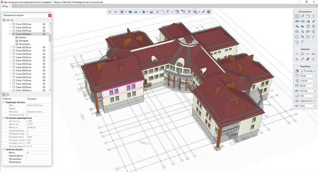The width and height of the screenshot is (318, 172).
Task: Toggle visibility eye of highlighted Стена 650,00 row
Action: (44, 34)
